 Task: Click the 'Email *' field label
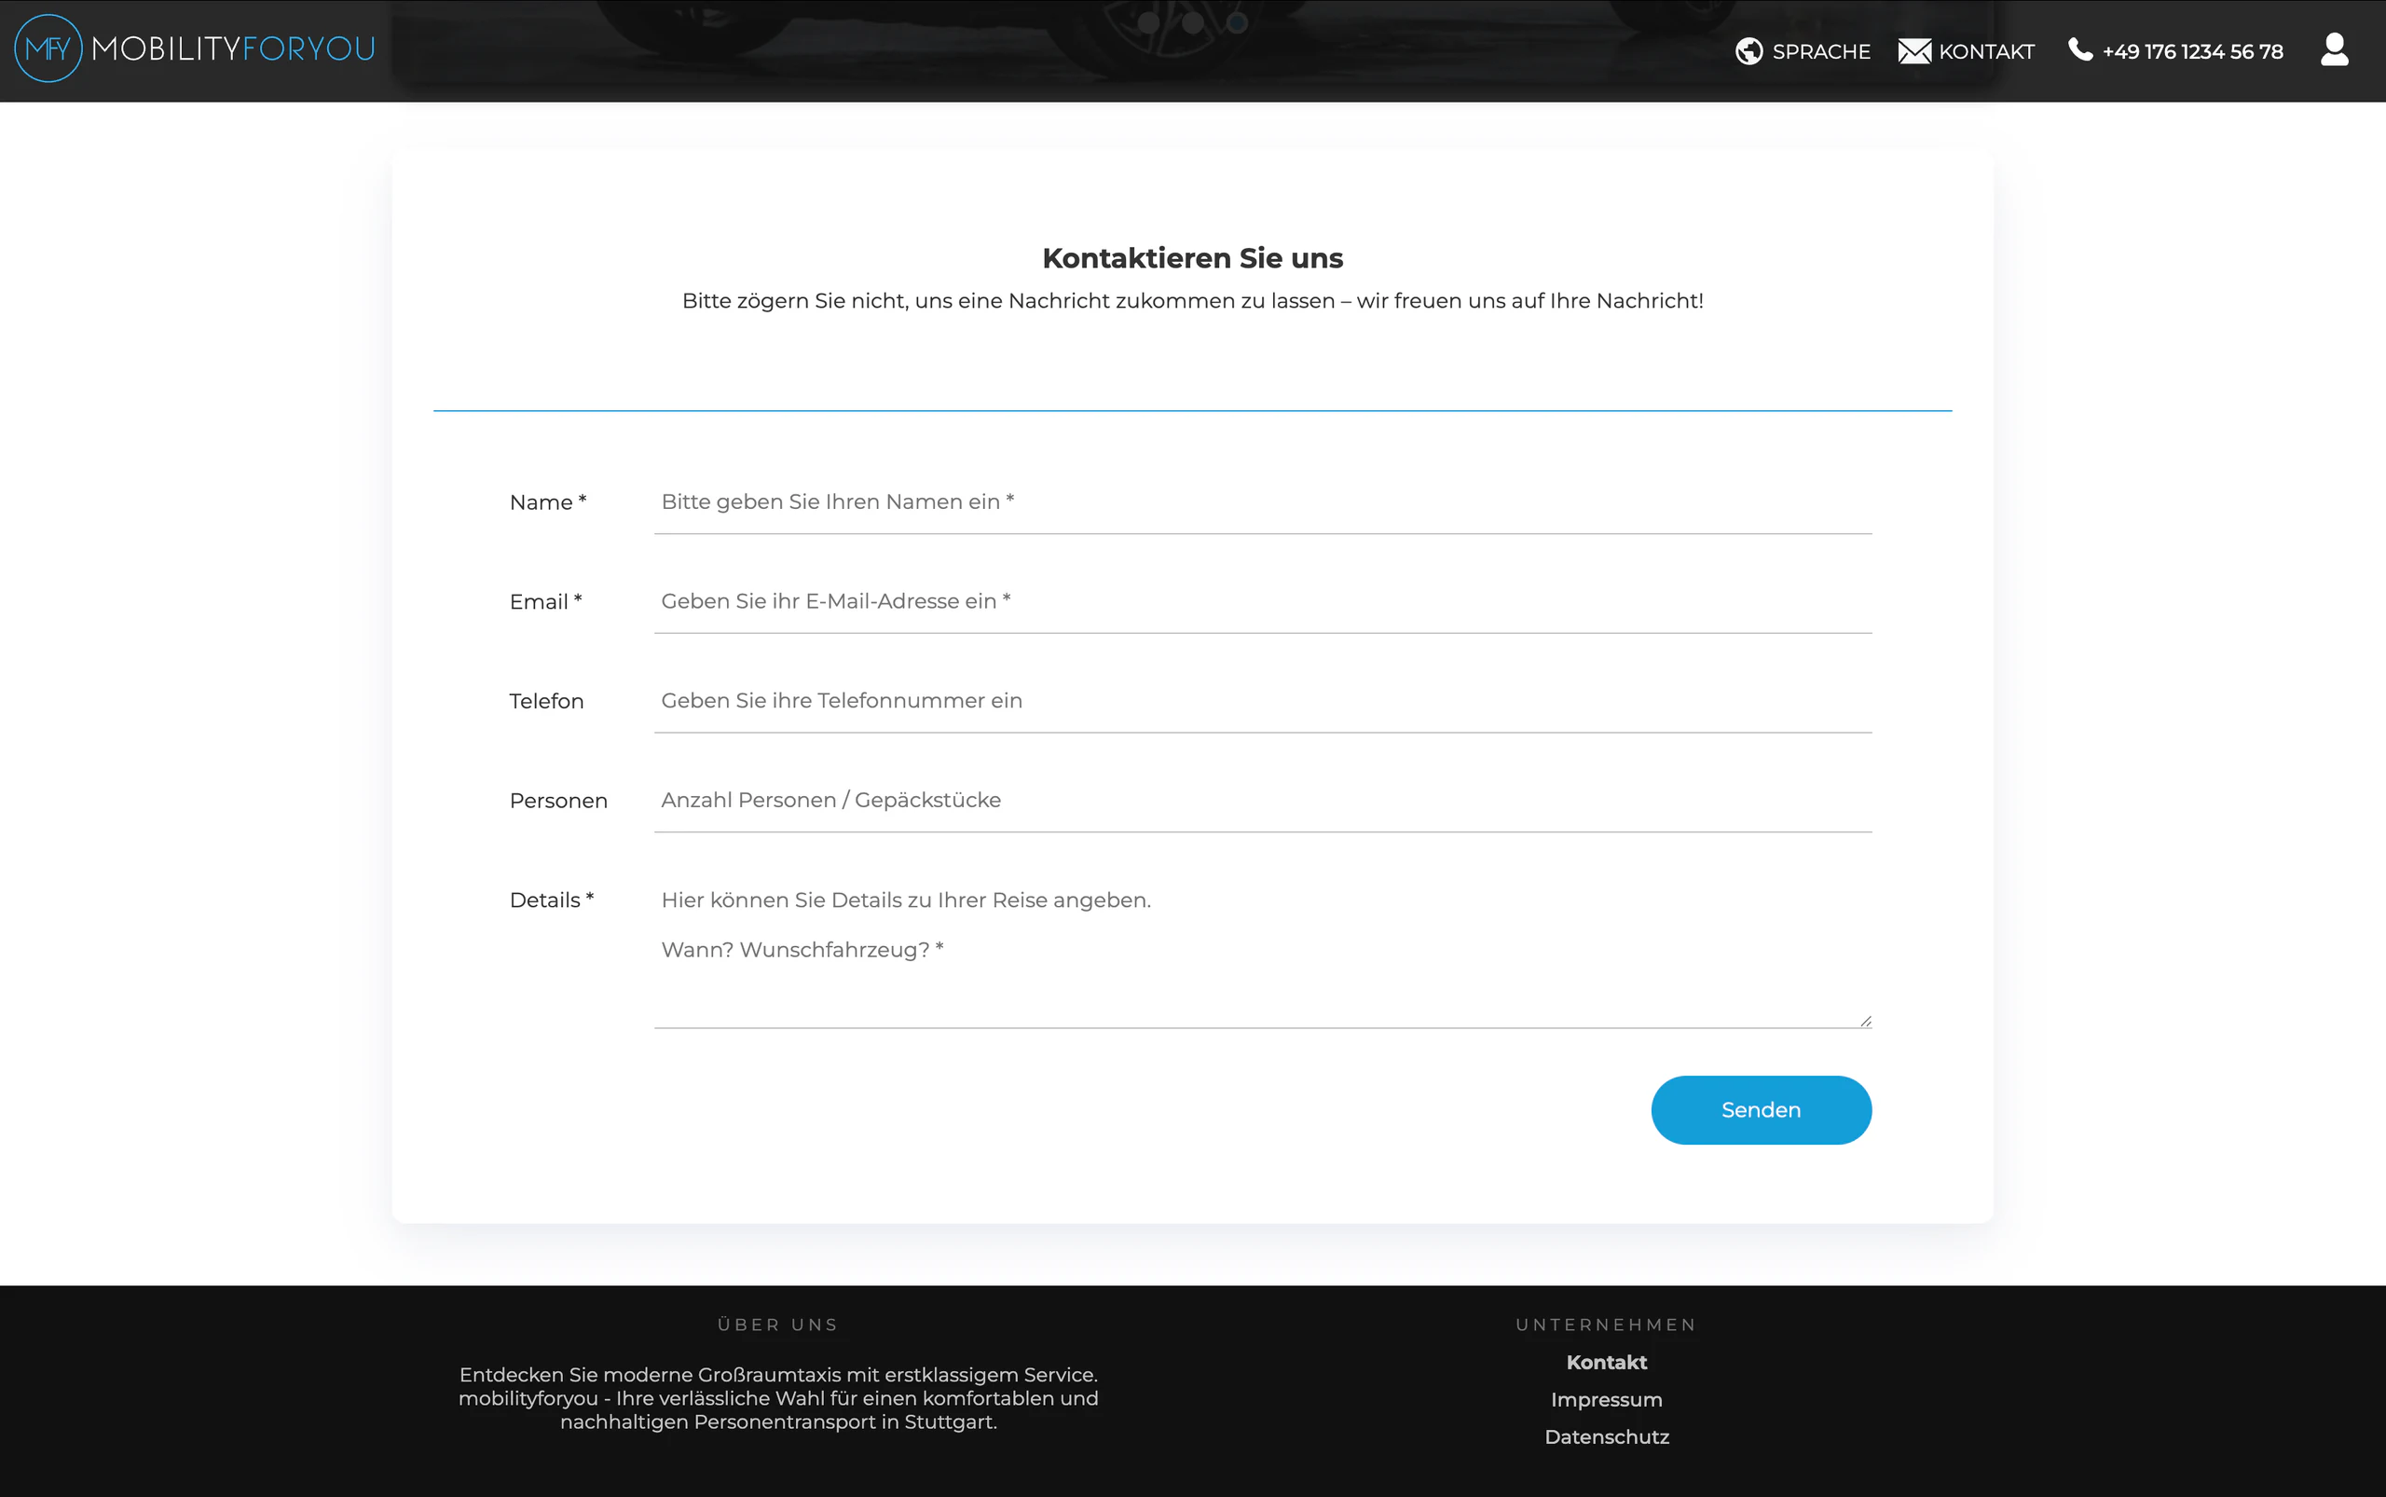545,602
